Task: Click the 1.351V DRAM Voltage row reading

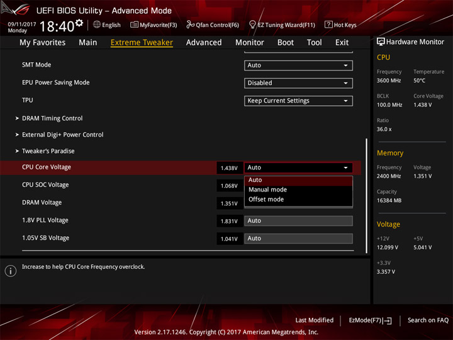Action: 230,203
